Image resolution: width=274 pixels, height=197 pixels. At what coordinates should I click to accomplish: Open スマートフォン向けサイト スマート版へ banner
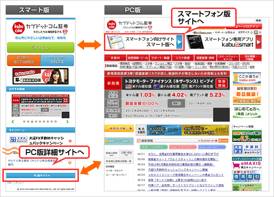(x=144, y=42)
